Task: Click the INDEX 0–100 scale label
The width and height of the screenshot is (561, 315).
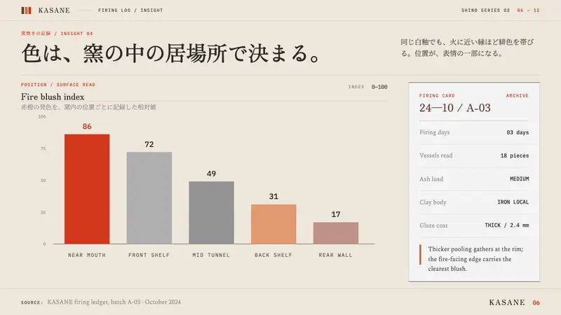Action: (367, 87)
